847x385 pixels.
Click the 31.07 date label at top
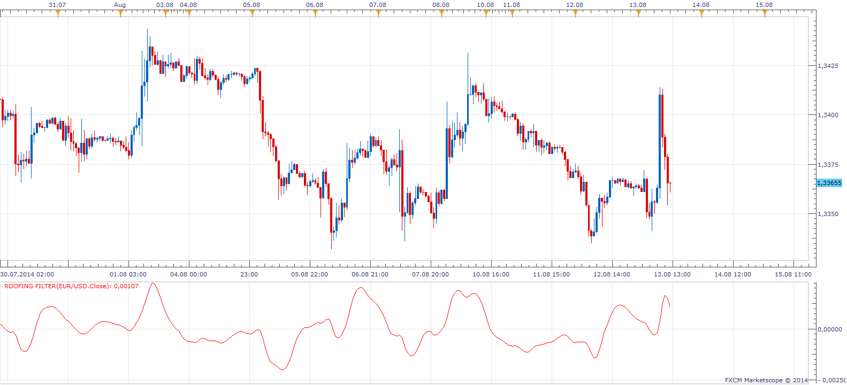click(57, 5)
